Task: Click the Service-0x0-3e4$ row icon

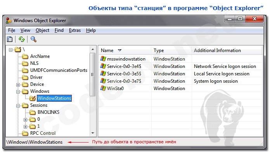Action: click(103, 66)
